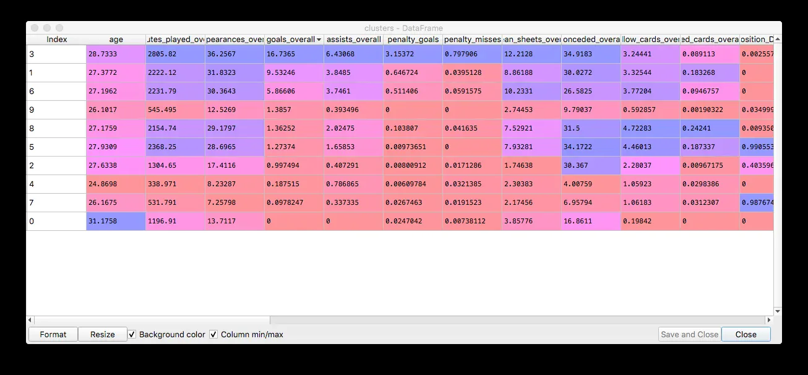The width and height of the screenshot is (808, 375).
Task: Select row index 3
Action: click(56, 54)
